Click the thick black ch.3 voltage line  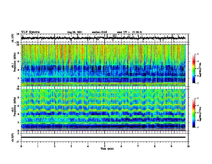click(x=103, y=137)
